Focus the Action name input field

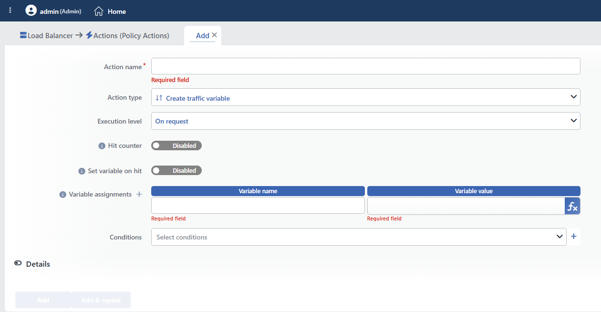(366, 66)
